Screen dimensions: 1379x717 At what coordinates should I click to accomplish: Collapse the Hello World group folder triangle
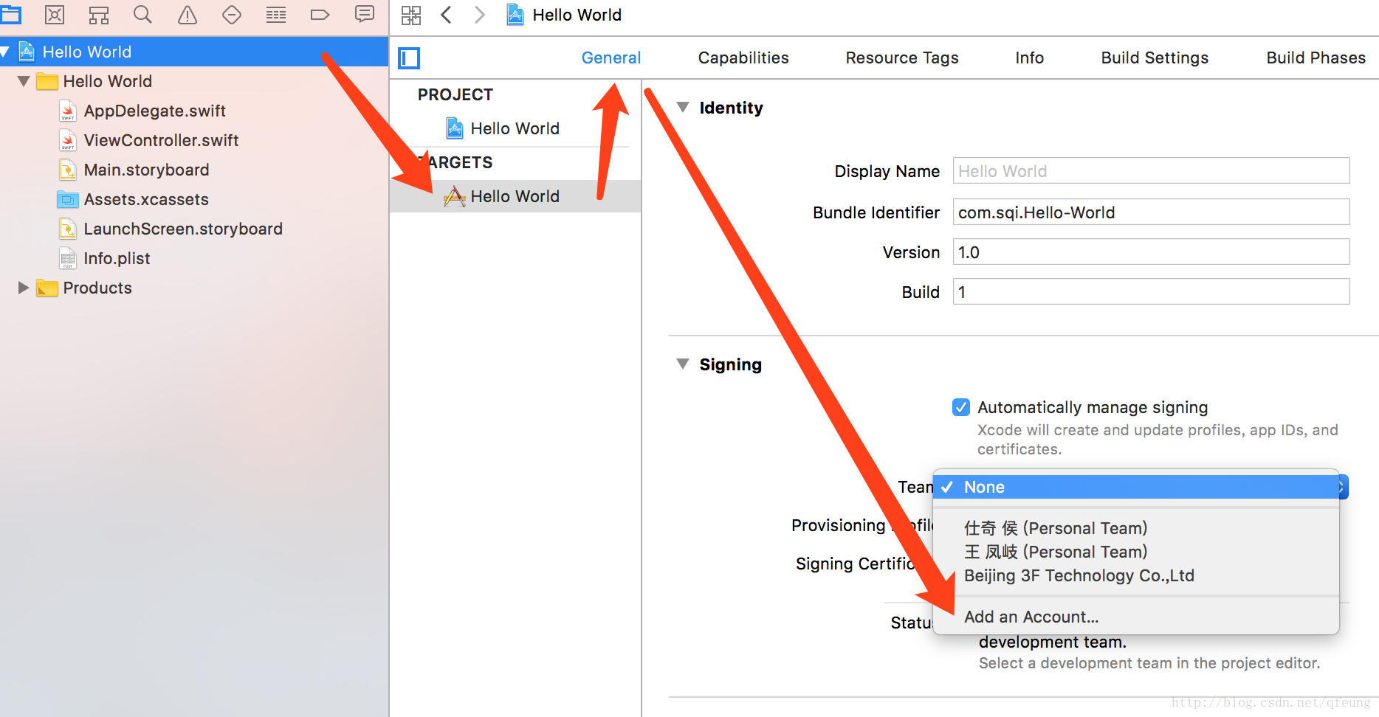(24, 81)
